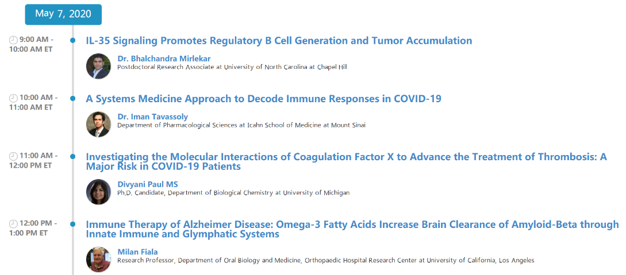Screen dimensions: 626x275
Task: Click the clock icon beside 12:00 PM
Action: click(13, 223)
